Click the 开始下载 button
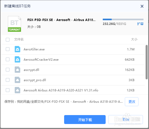149x129 pixels. click(85, 120)
